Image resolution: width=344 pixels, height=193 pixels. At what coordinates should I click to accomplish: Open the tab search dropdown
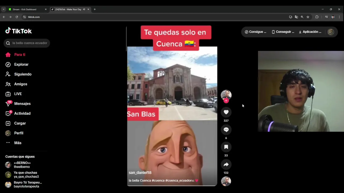click(3, 9)
